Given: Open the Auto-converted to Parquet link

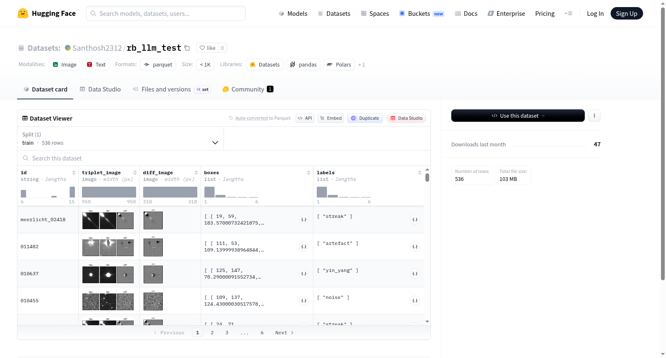Looking at the screenshot, I should 251,118.
